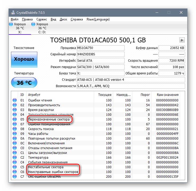The image size is (196, 191).
Task: Click status orb for attribute 09
Action: [15, 134]
